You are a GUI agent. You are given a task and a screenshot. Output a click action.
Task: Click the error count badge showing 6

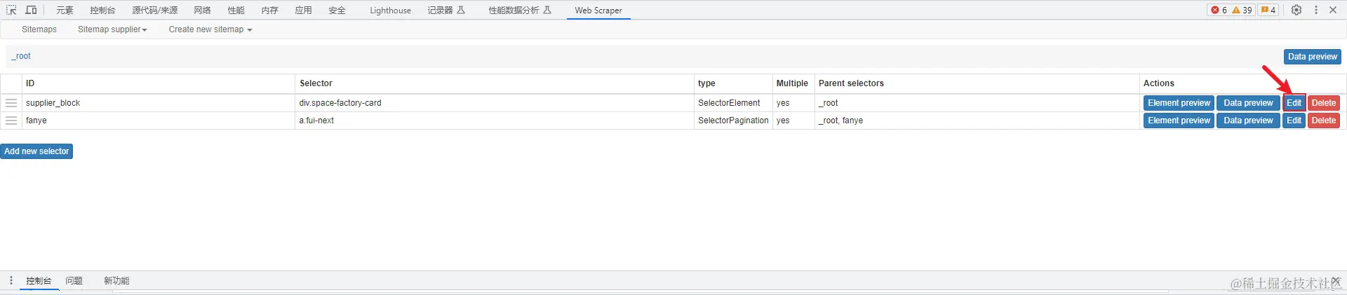click(x=1219, y=10)
